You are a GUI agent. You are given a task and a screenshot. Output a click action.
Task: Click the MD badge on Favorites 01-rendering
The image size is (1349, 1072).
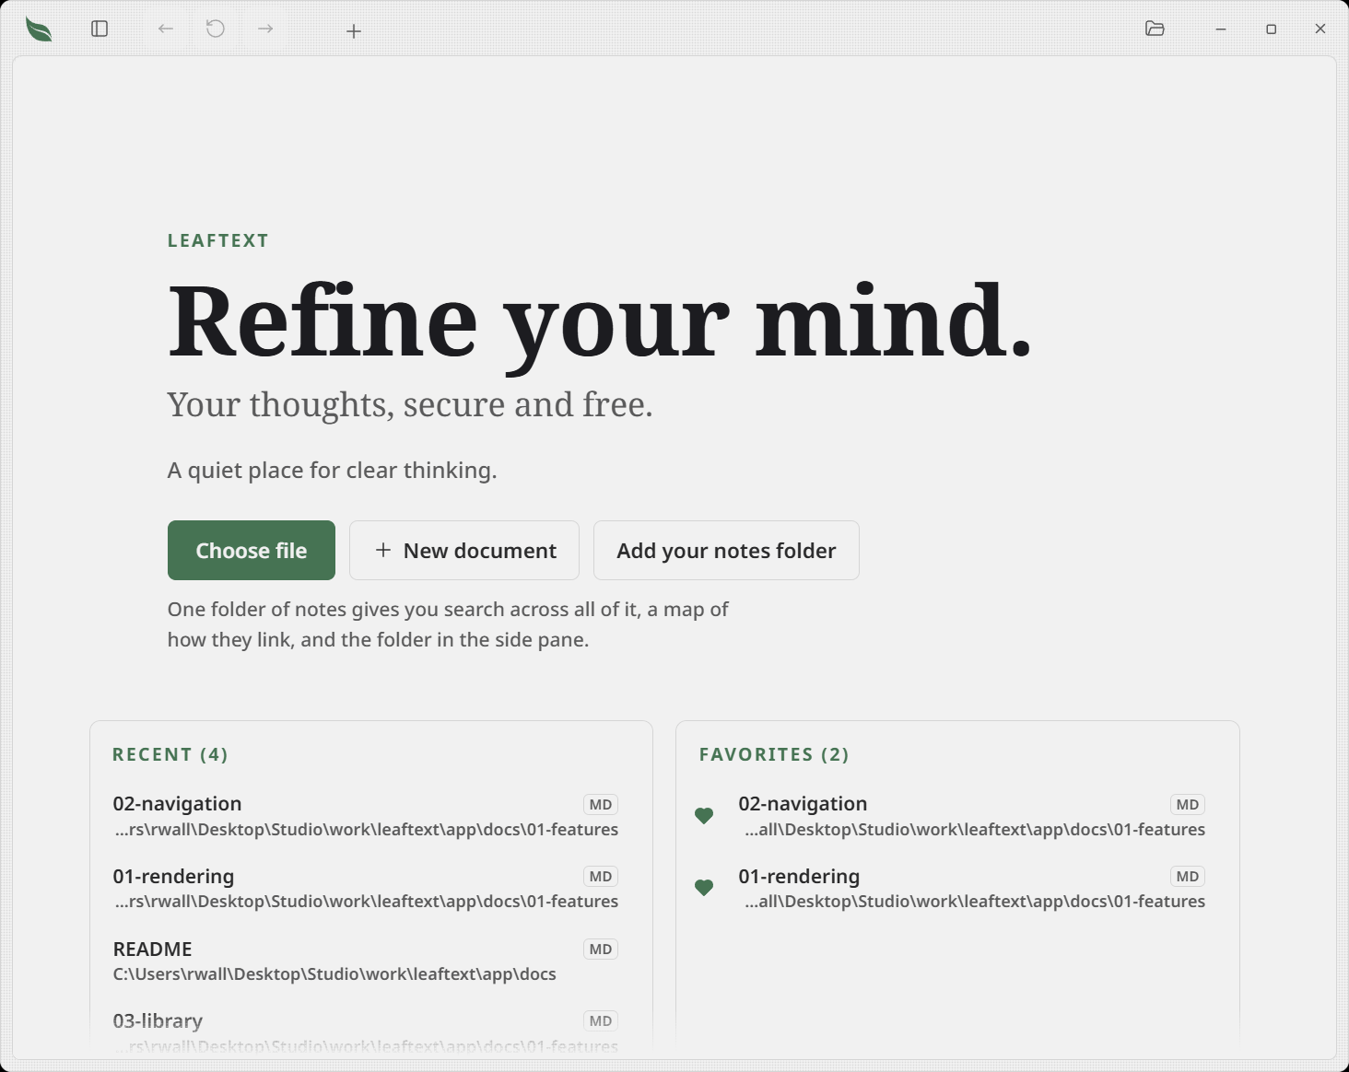click(x=1188, y=877)
